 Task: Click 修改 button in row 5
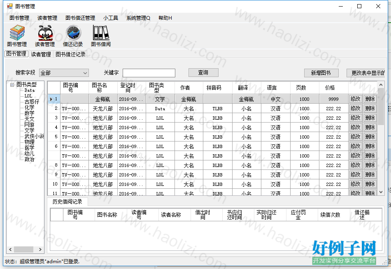coord(356,137)
